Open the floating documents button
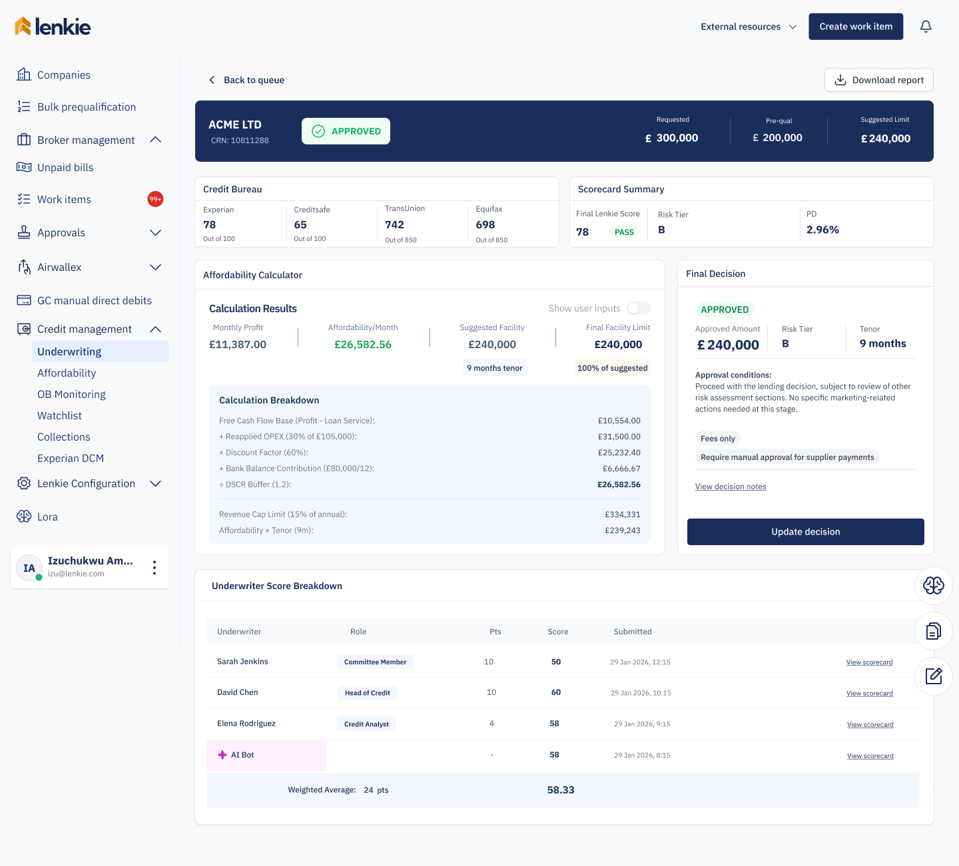959x866 pixels. tap(934, 631)
